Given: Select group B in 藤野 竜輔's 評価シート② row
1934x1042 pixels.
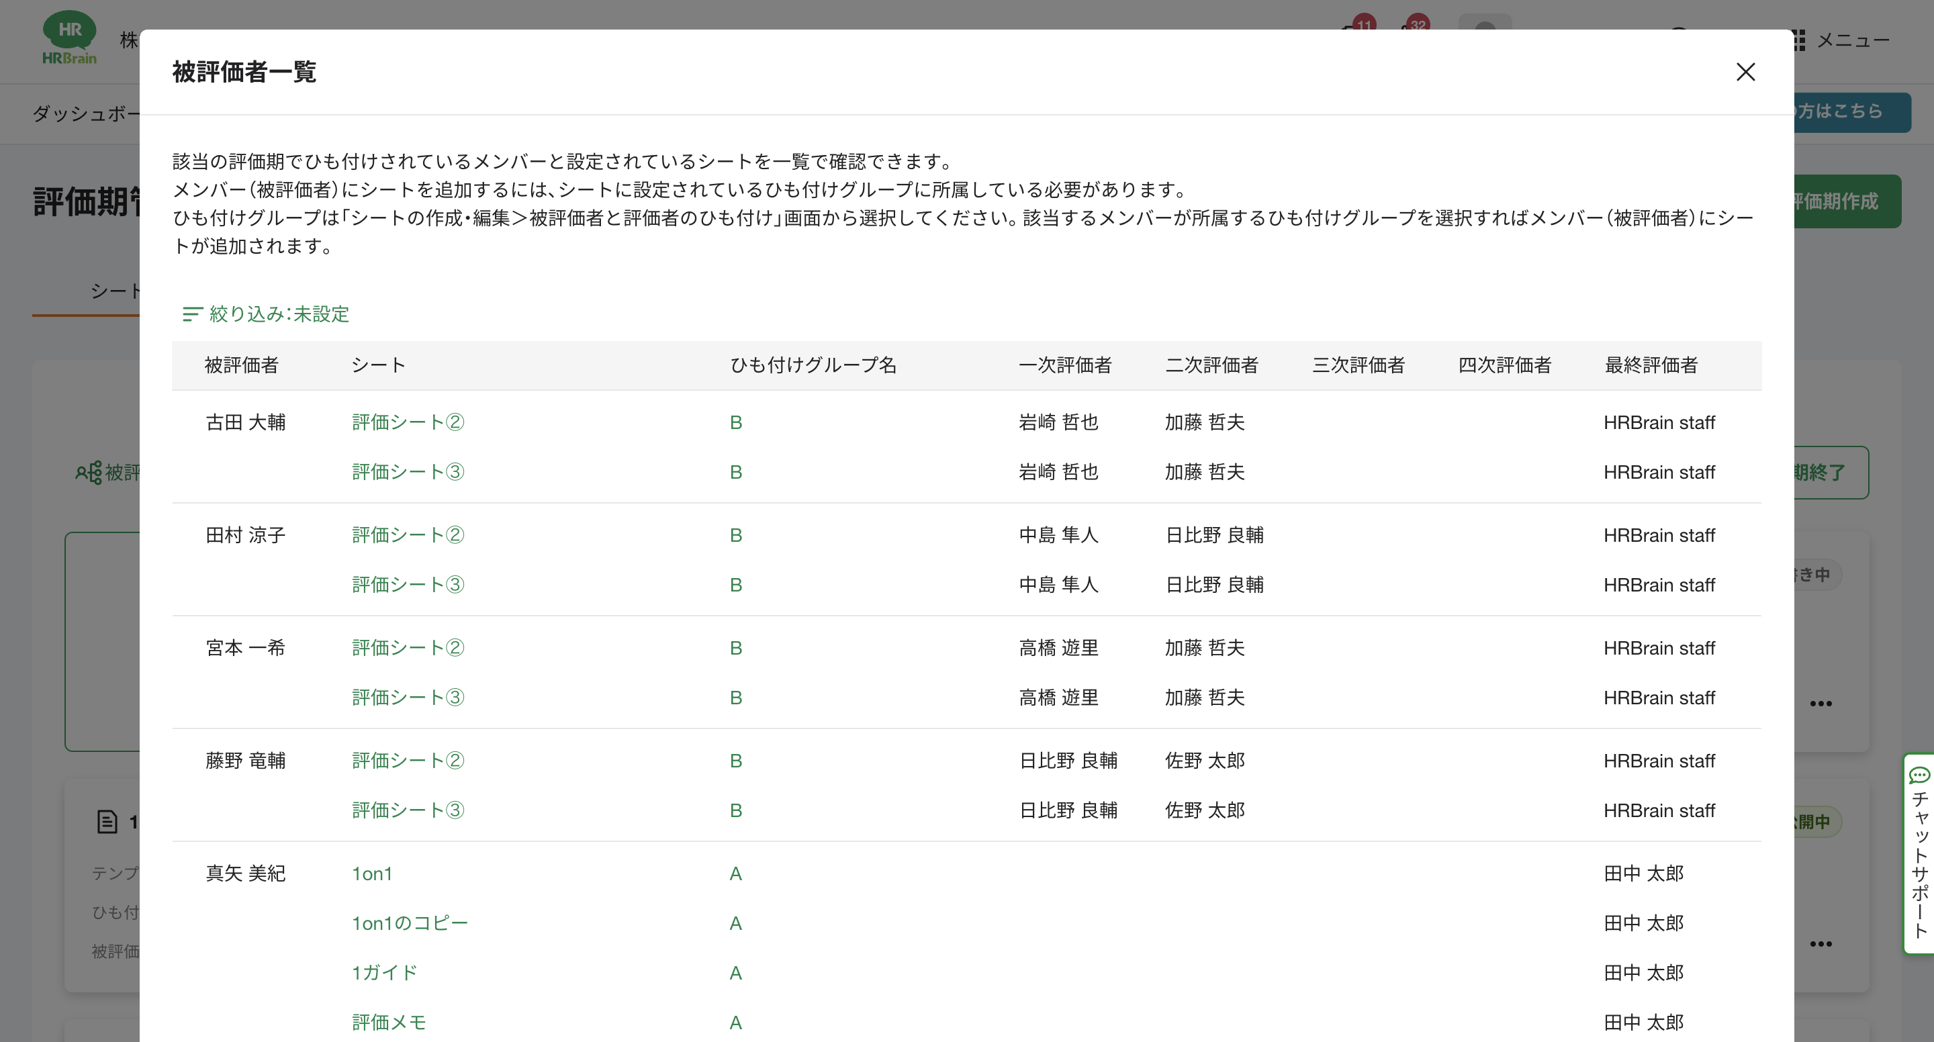Looking at the screenshot, I should tap(736, 761).
